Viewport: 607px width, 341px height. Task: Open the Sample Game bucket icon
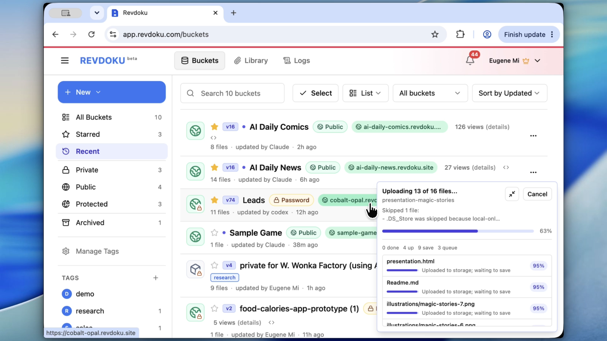(195, 236)
